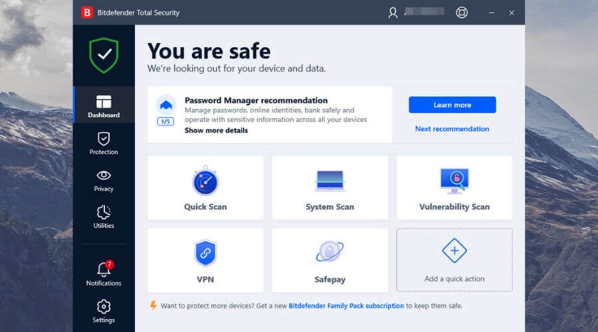Start a System Scan
Screen dimensions: 598x332
point(330,187)
